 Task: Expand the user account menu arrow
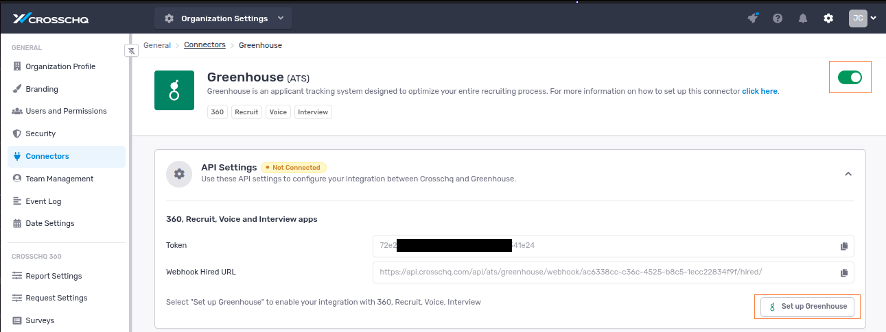[x=873, y=19]
